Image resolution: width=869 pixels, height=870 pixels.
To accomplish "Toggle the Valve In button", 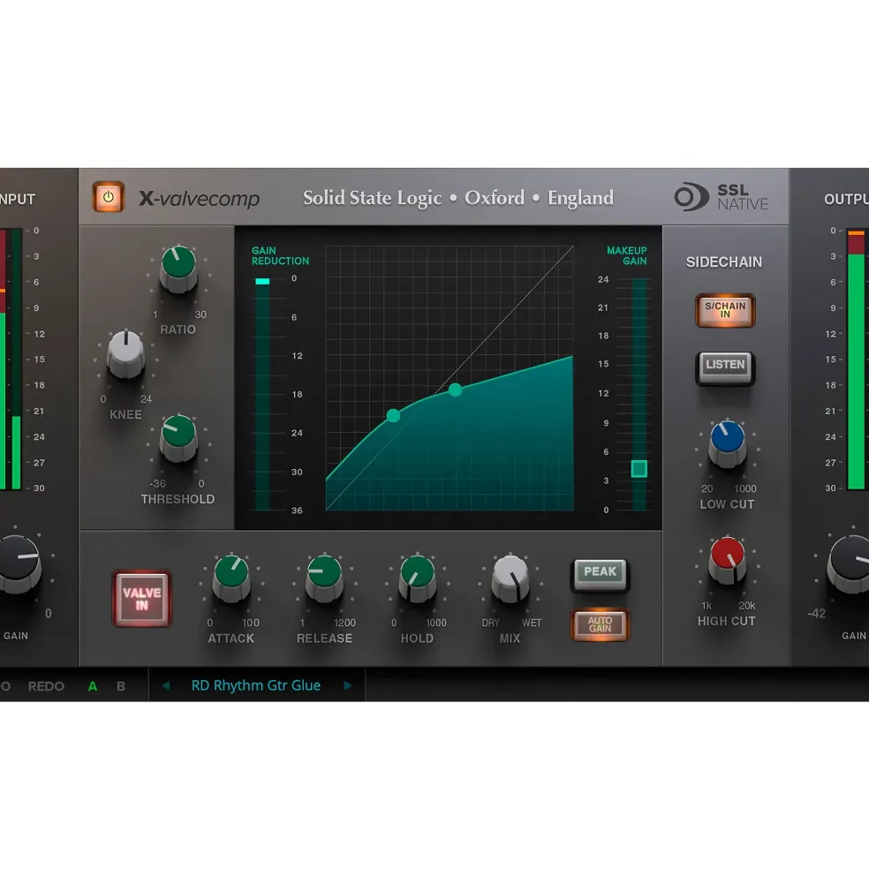I will pos(142,599).
